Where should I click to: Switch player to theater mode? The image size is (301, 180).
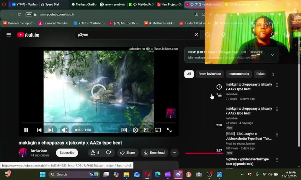click(x=147, y=130)
